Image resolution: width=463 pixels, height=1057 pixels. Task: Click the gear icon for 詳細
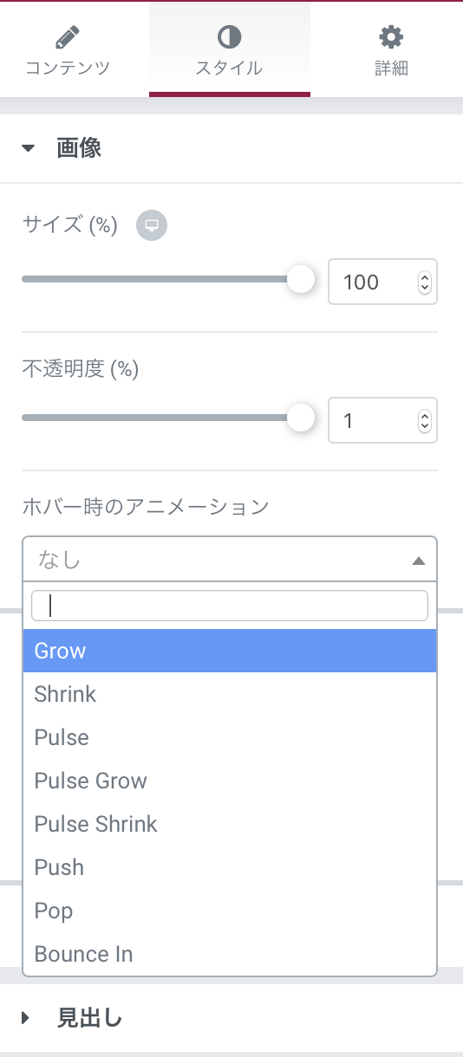point(392,37)
